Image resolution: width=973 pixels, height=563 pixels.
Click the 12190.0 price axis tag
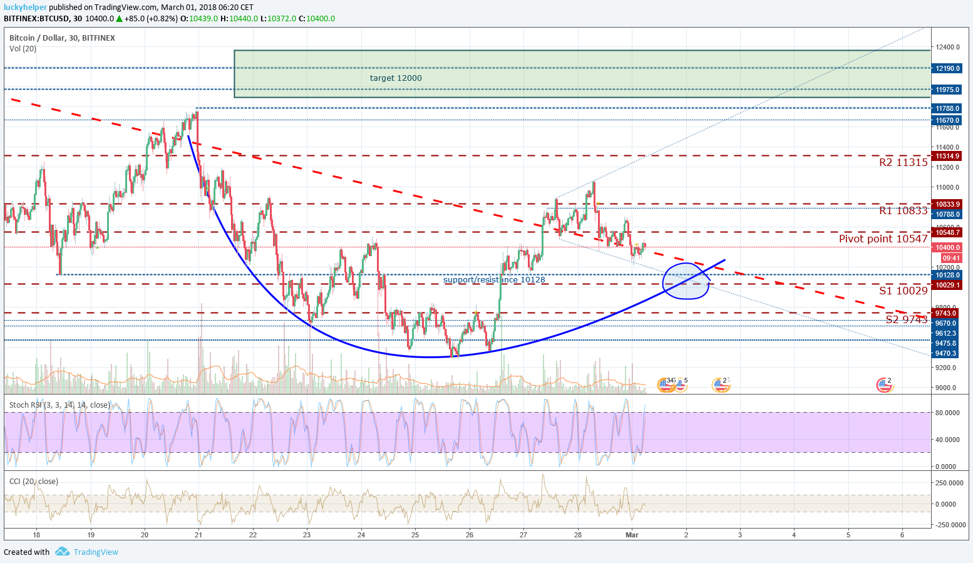(x=948, y=68)
